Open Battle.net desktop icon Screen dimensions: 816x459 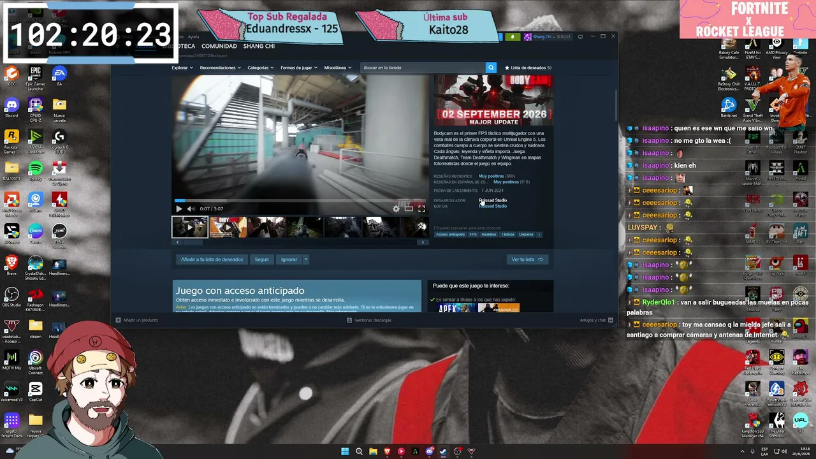pos(729,108)
